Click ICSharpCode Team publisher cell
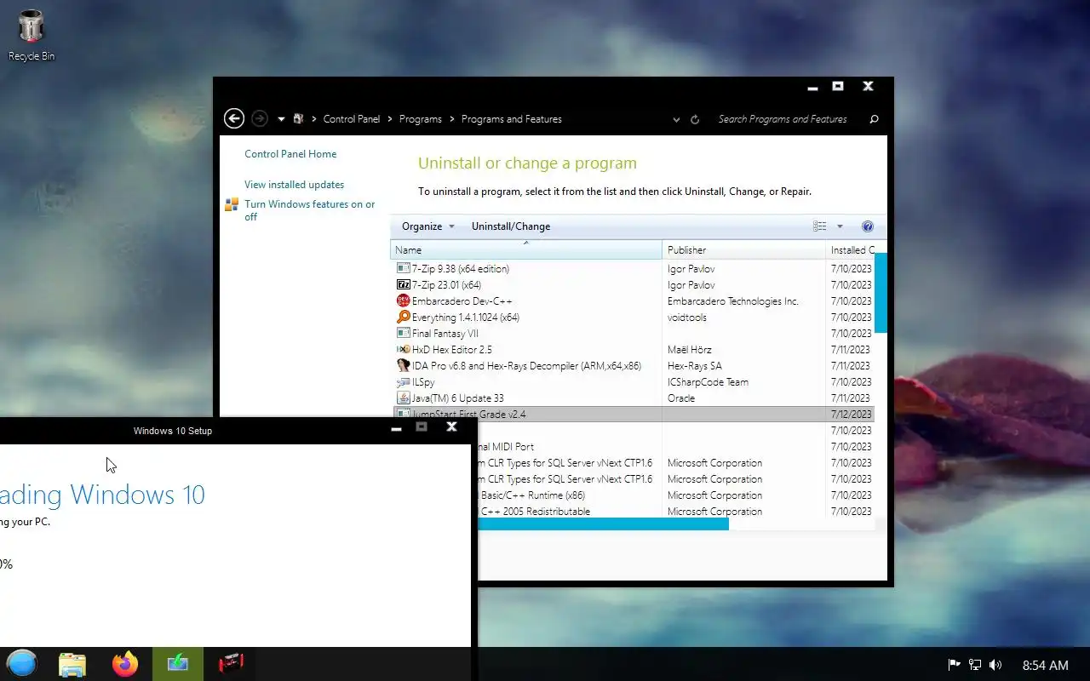 pyautogui.click(x=708, y=382)
